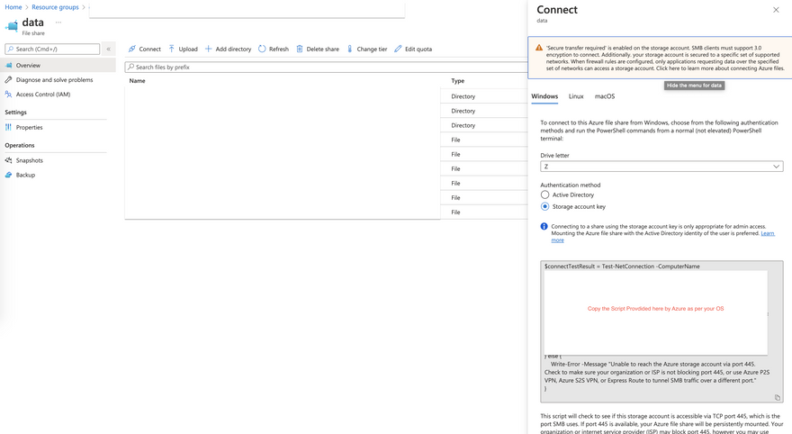Close the Connect panel
This screenshot has width=792, height=434.
point(776,10)
